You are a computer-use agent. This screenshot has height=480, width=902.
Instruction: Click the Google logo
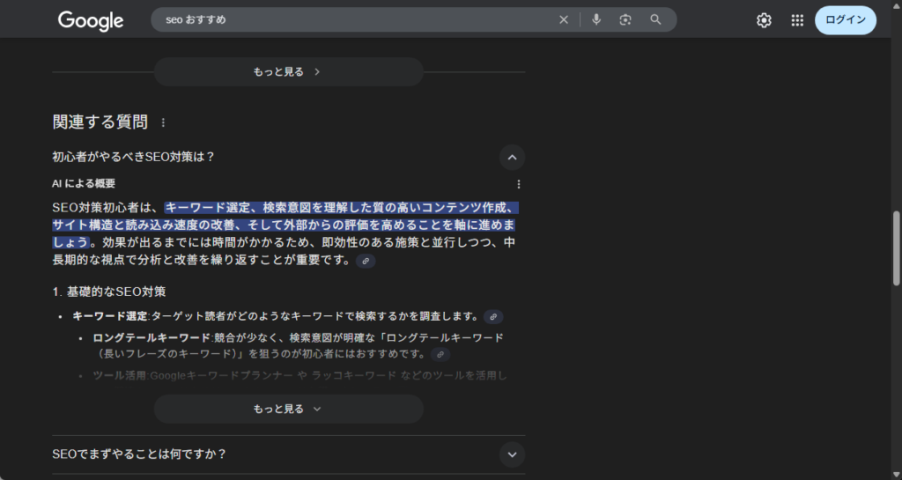pos(91,20)
